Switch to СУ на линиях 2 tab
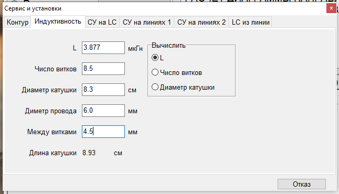The width and height of the screenshot is (339, 194). click(x=202, y=22)
